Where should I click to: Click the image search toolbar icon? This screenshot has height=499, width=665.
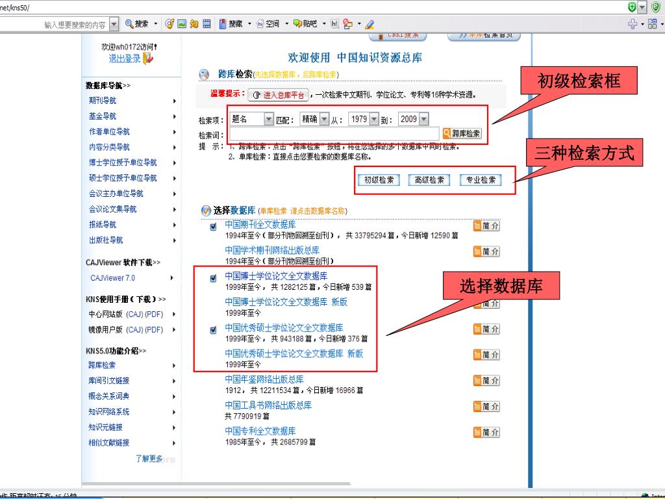182,24
